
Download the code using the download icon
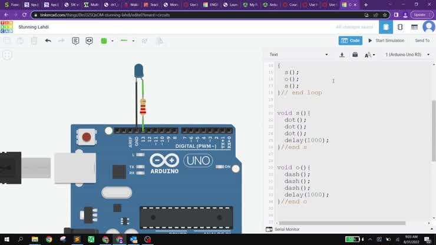pyautogui.click(x=342, y=55)
